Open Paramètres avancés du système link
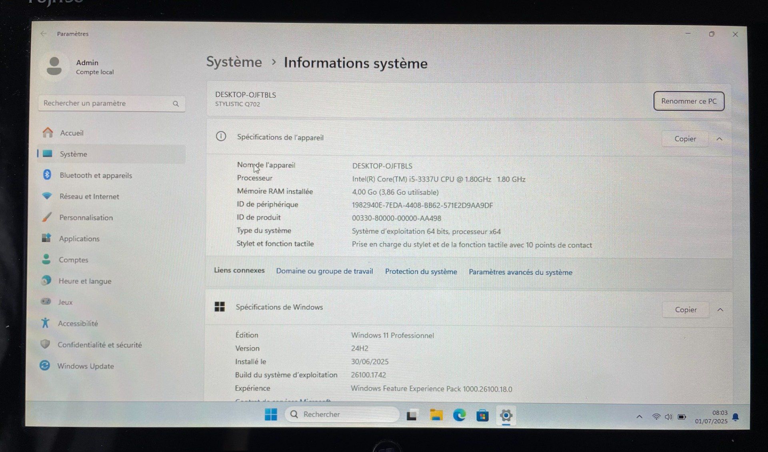This screenshot has width=768, height=452. [x=520, y=272]
